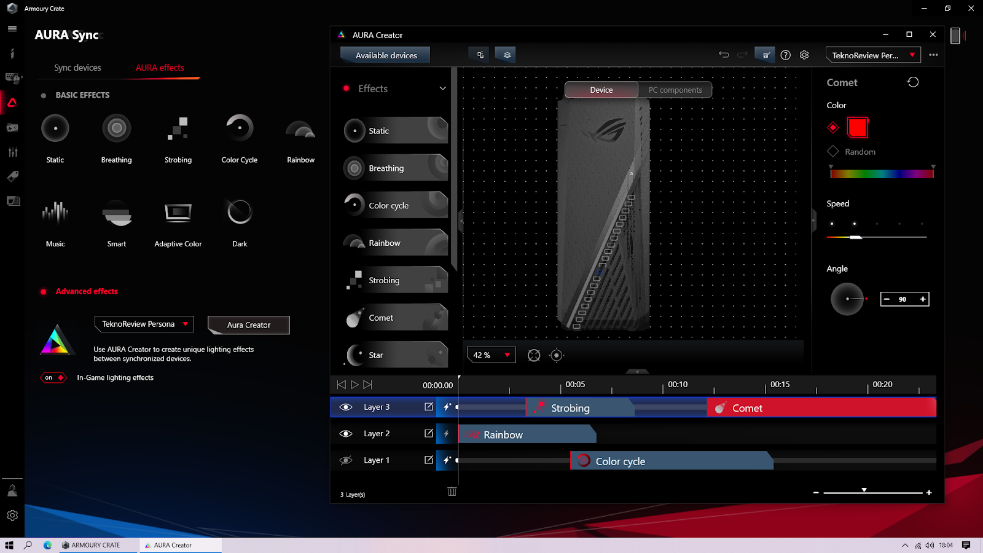Click the fit-to-view icon beside zoom
983x553 pixels.
[x=534, y=355]
